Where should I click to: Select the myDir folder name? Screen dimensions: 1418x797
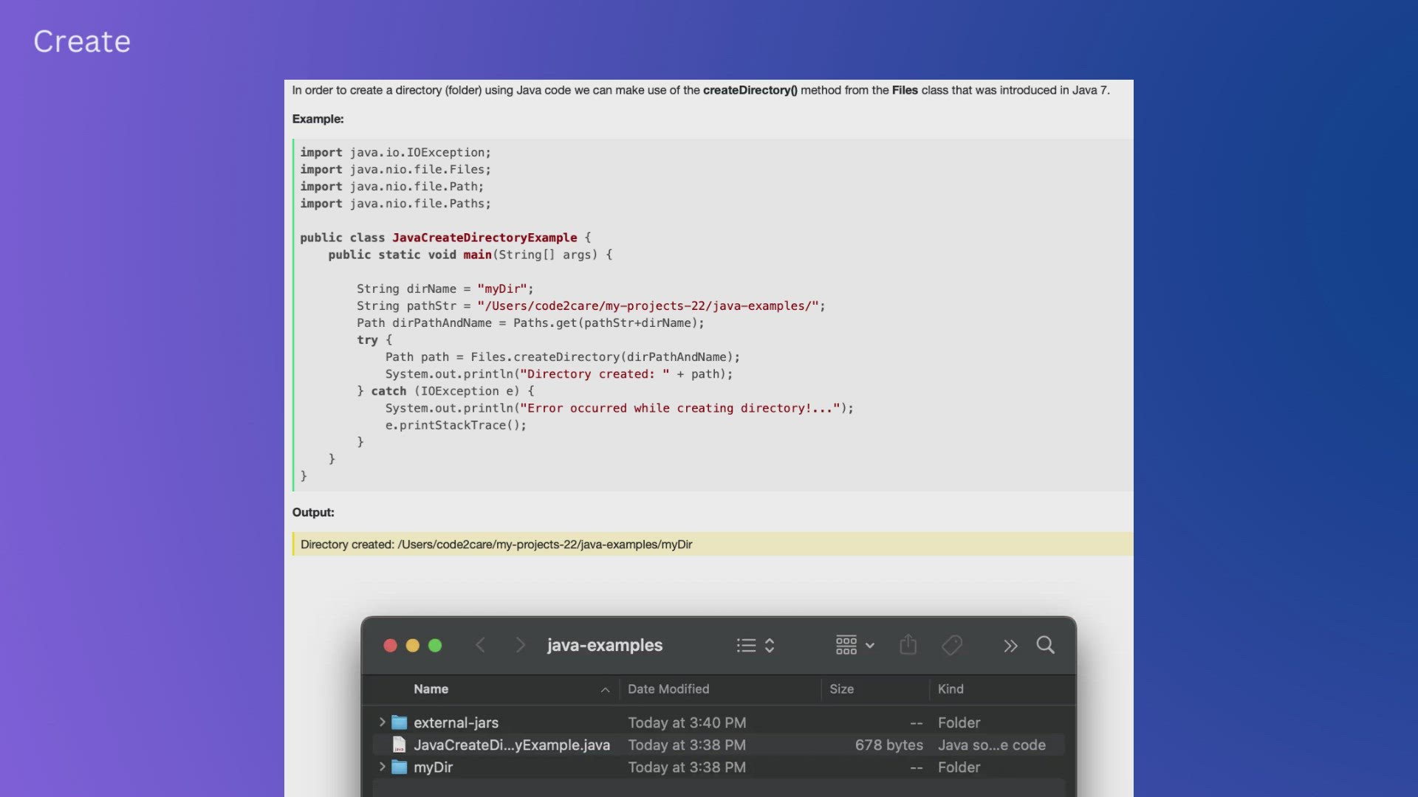pos(433,767)
